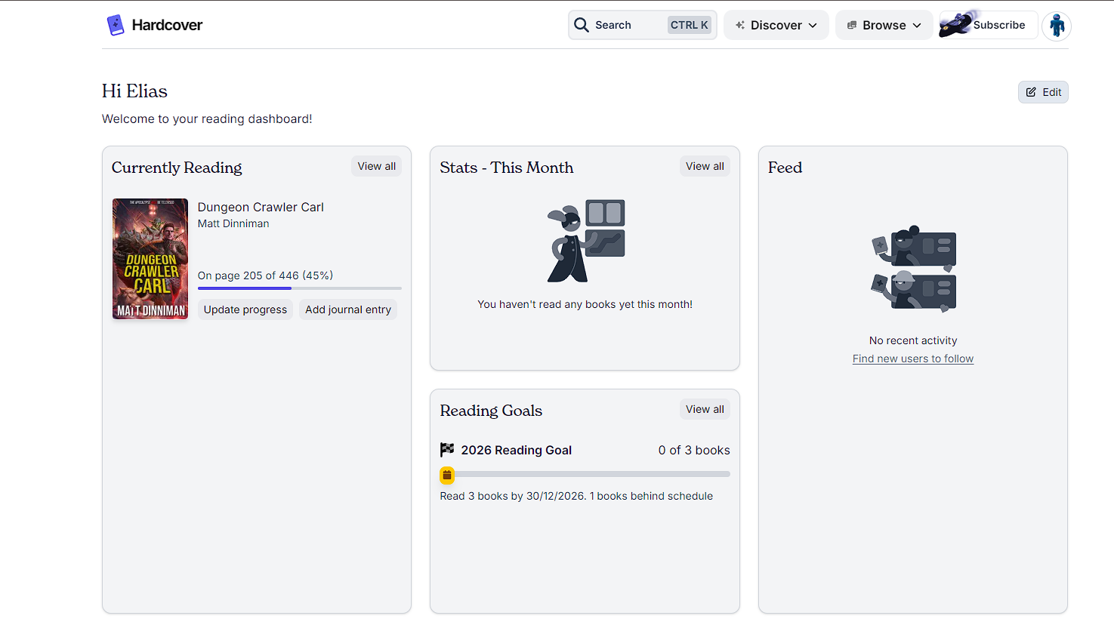Click the Feed no-activity illustration
This screenshot has width=1114, height=631.
pyautogui.click(x=913, y=269)
